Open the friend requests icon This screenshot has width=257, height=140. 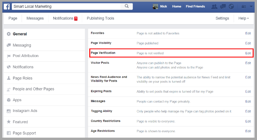(x=214, y=6)
